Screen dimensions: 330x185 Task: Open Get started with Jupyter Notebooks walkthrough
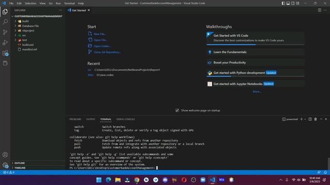pos(255,84)
